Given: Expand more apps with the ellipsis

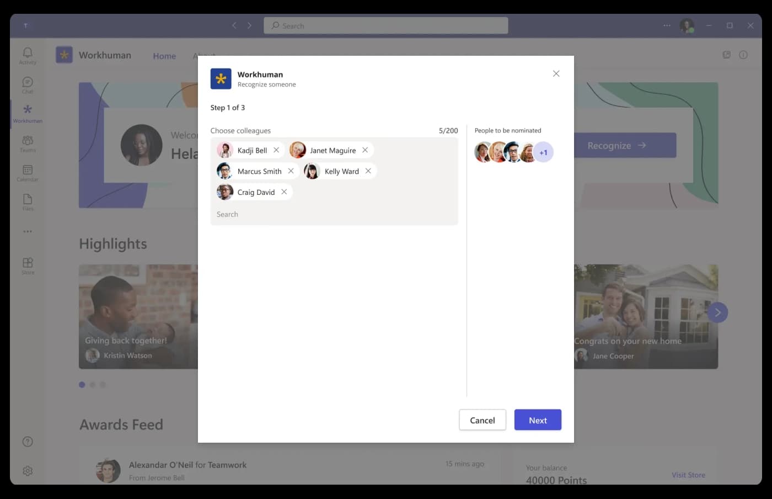Looking at the screenshot, I should click(27, 231).
